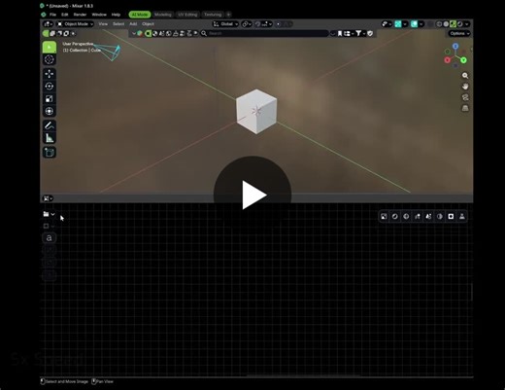Open the Help menu
The width and height of the screenshot is (505, 390).
click(116, 15)
